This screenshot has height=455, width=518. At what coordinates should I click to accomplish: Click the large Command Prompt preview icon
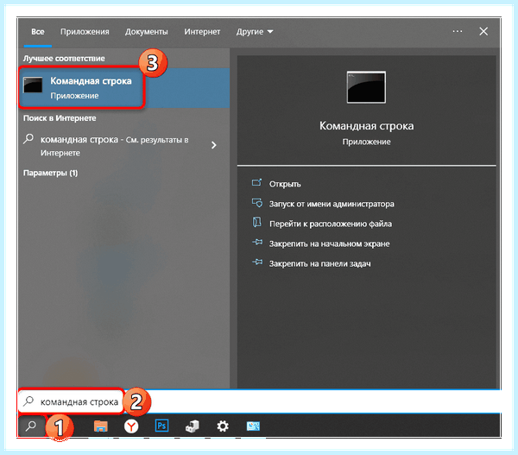pyautogui.click(x=366, y=87)
